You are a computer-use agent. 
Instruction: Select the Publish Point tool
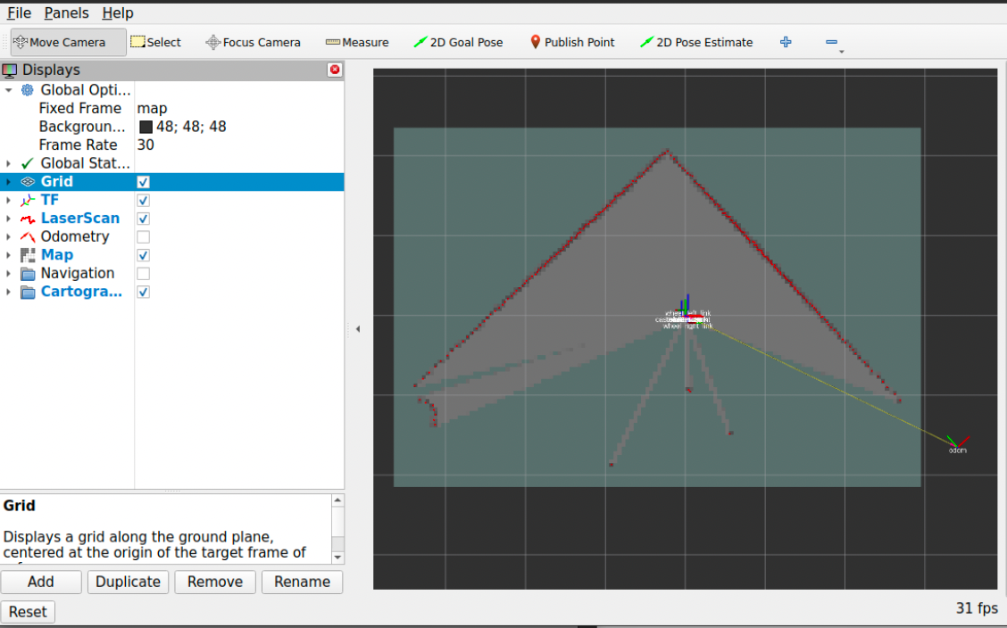pos(571,42)
